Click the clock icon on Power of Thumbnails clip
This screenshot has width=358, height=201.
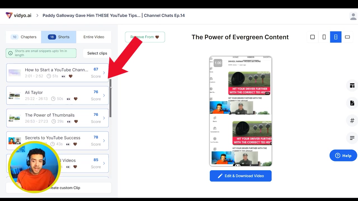[54, 121]
